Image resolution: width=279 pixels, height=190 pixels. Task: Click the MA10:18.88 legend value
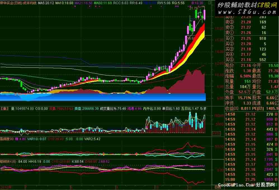click(64, 3)
